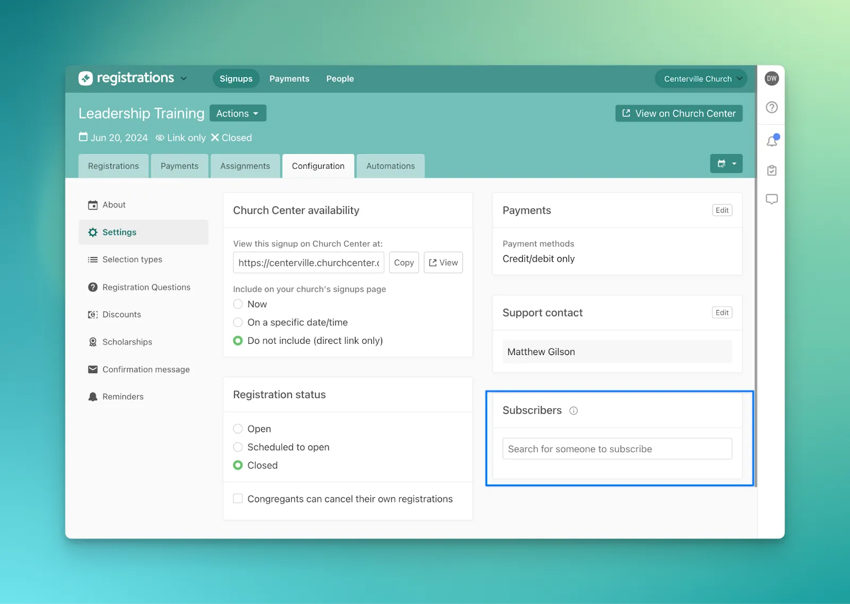Screen dimensions: 850x604
Task: Copy the Church Center signup URL
Action: pyautogui.click(x=404, y=263)
